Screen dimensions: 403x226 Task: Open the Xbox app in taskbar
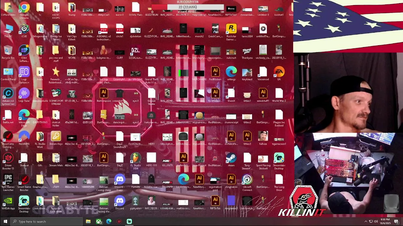99,222
